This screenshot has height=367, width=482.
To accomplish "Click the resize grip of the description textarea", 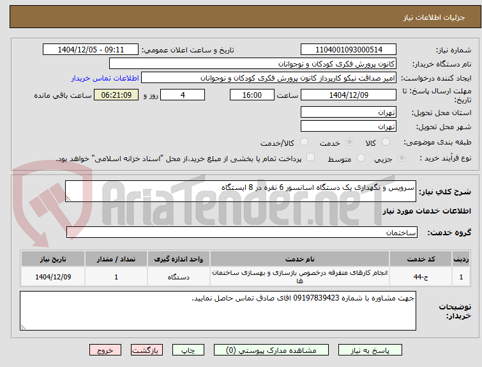I will pyautogui.click(x=68, y=199).
